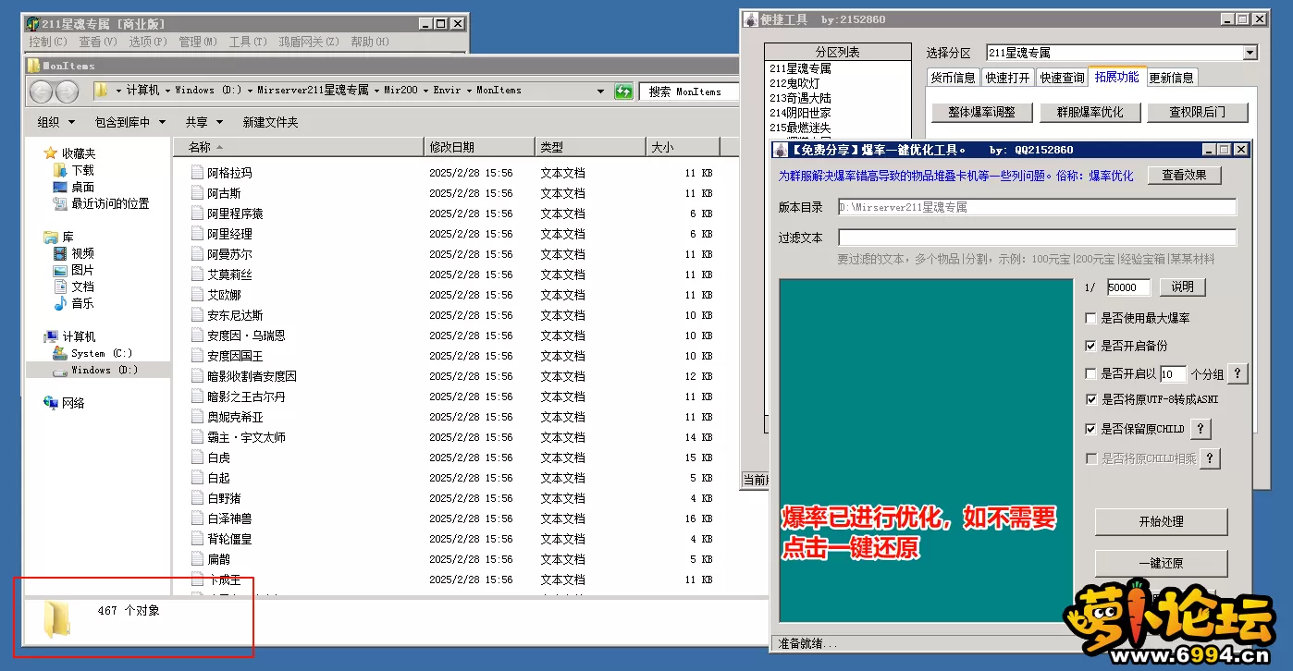Click the text file icon beside 暗影之王古尔丹
The image size is (1293, 671).
(x=197, y=396)
